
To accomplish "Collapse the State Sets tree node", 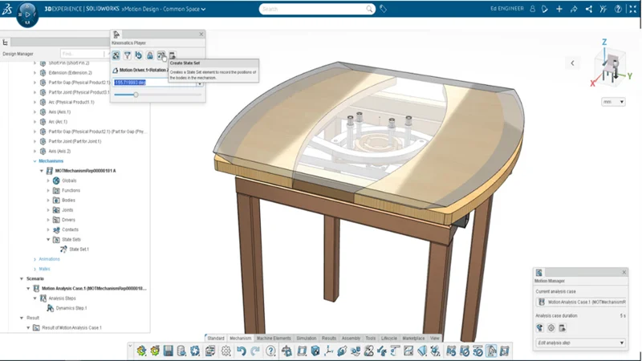I will click(48, 240).
